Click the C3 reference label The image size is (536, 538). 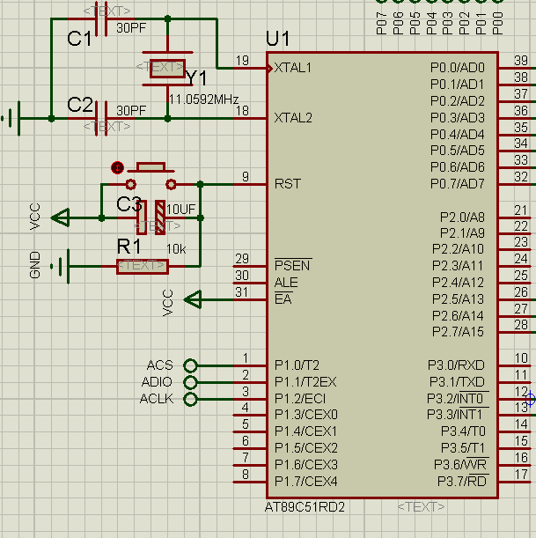pos(129,204)
